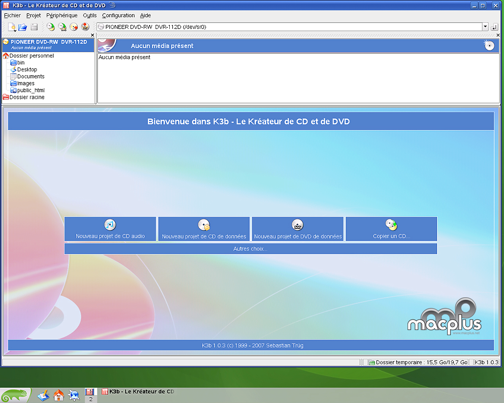Click the Copier un CD... button

(391, 229)
